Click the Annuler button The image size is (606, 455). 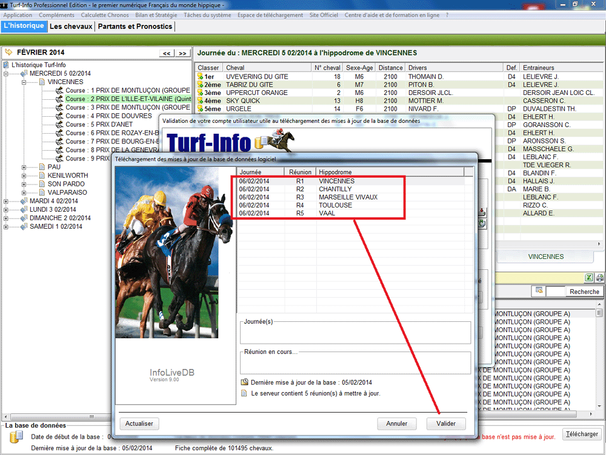(397, 424)
